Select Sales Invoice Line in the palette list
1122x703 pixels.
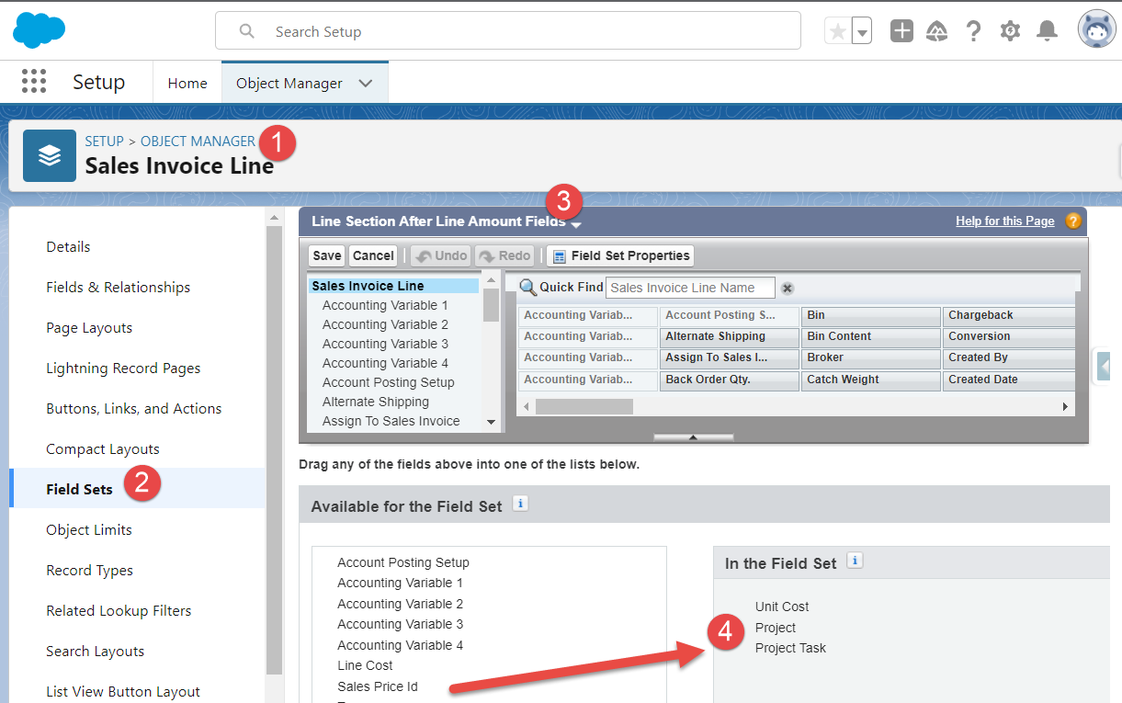(x=393, y=286)
